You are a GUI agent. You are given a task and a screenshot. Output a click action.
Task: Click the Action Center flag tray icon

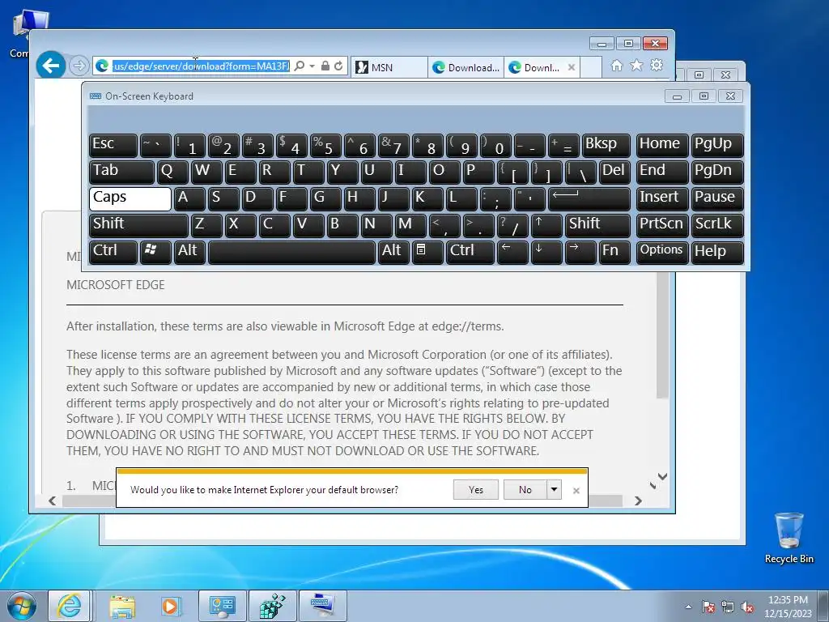[x=708, y=607]
